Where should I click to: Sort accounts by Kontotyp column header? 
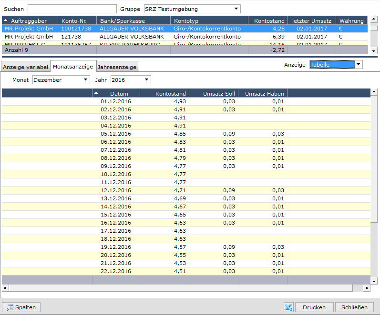click(209, 20)
